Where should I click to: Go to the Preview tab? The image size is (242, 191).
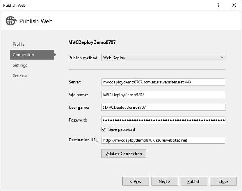(20, 76)
